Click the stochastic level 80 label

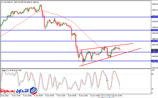(x=152, y=74)
